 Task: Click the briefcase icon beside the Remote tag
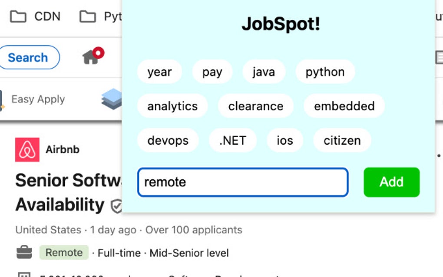(24, 252)
